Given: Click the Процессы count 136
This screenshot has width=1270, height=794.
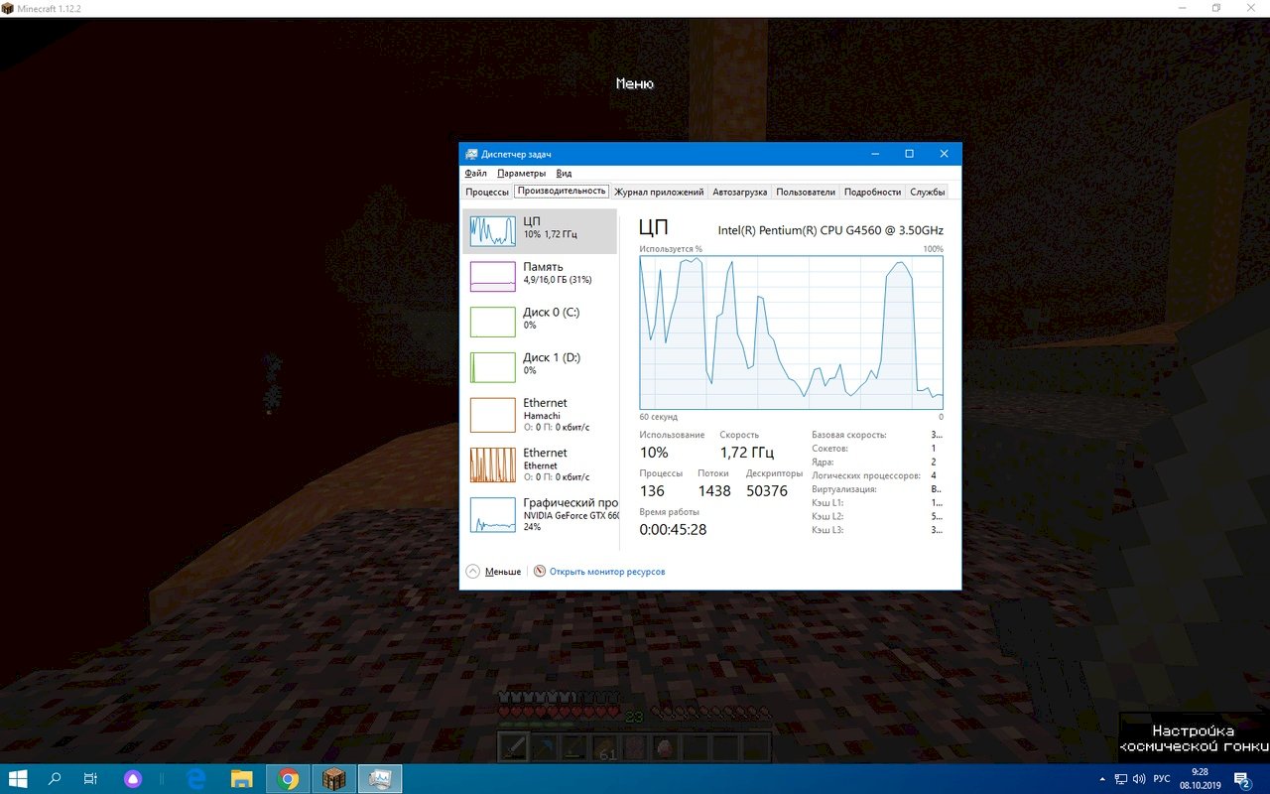Looking at the screenshot, I should pos(652,490).
